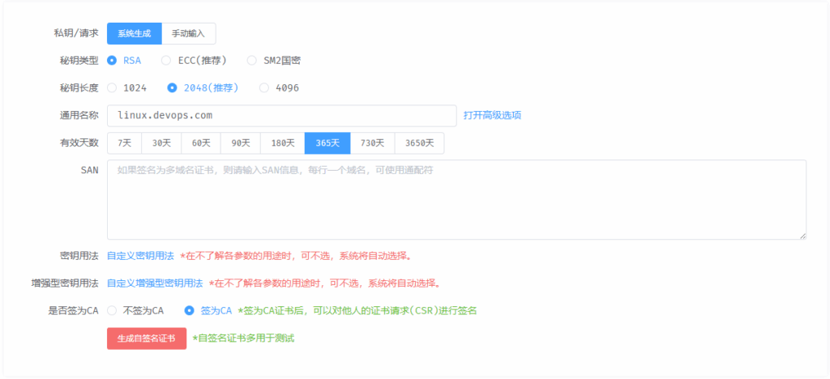Click the 有效天数 field label

pyautogui.click(x=79, y=143)
